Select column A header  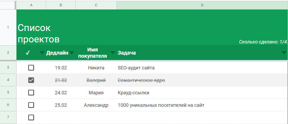point(31,5)
